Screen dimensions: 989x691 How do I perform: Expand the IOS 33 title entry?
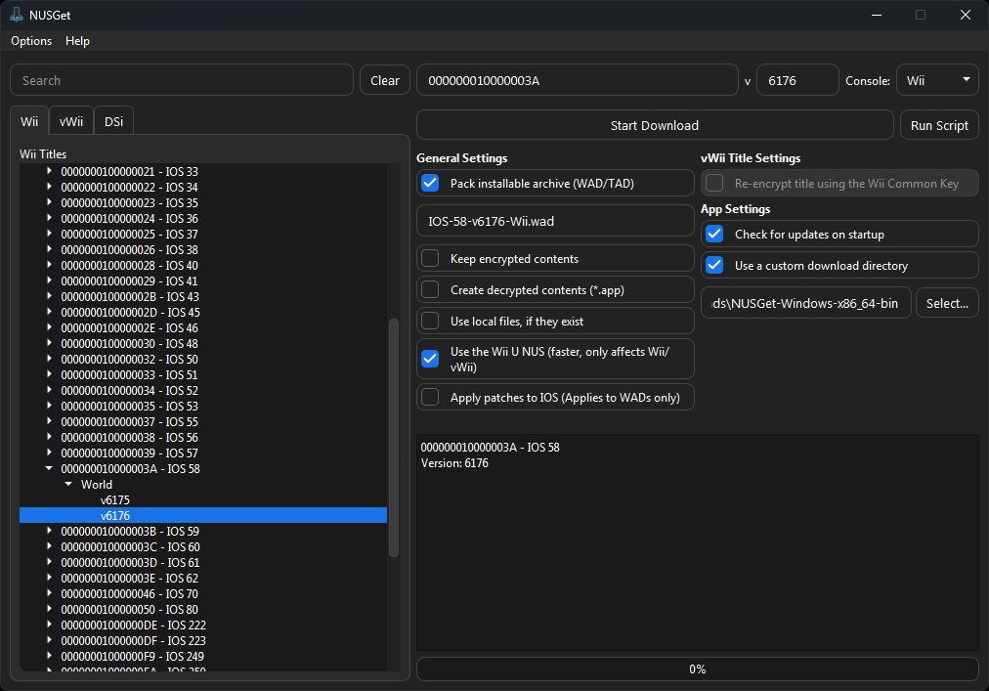click(x=49, y=171)
